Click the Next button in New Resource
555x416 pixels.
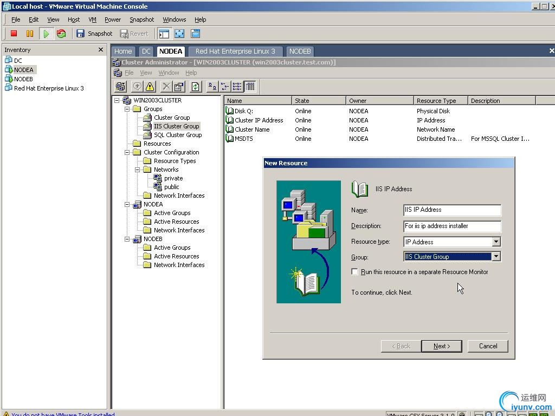[x=442, y=346]
